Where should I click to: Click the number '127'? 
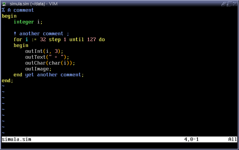[x=91, y=39]
